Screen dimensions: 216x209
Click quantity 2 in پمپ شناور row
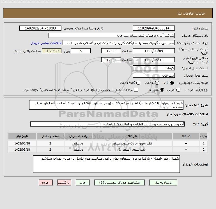50,150
